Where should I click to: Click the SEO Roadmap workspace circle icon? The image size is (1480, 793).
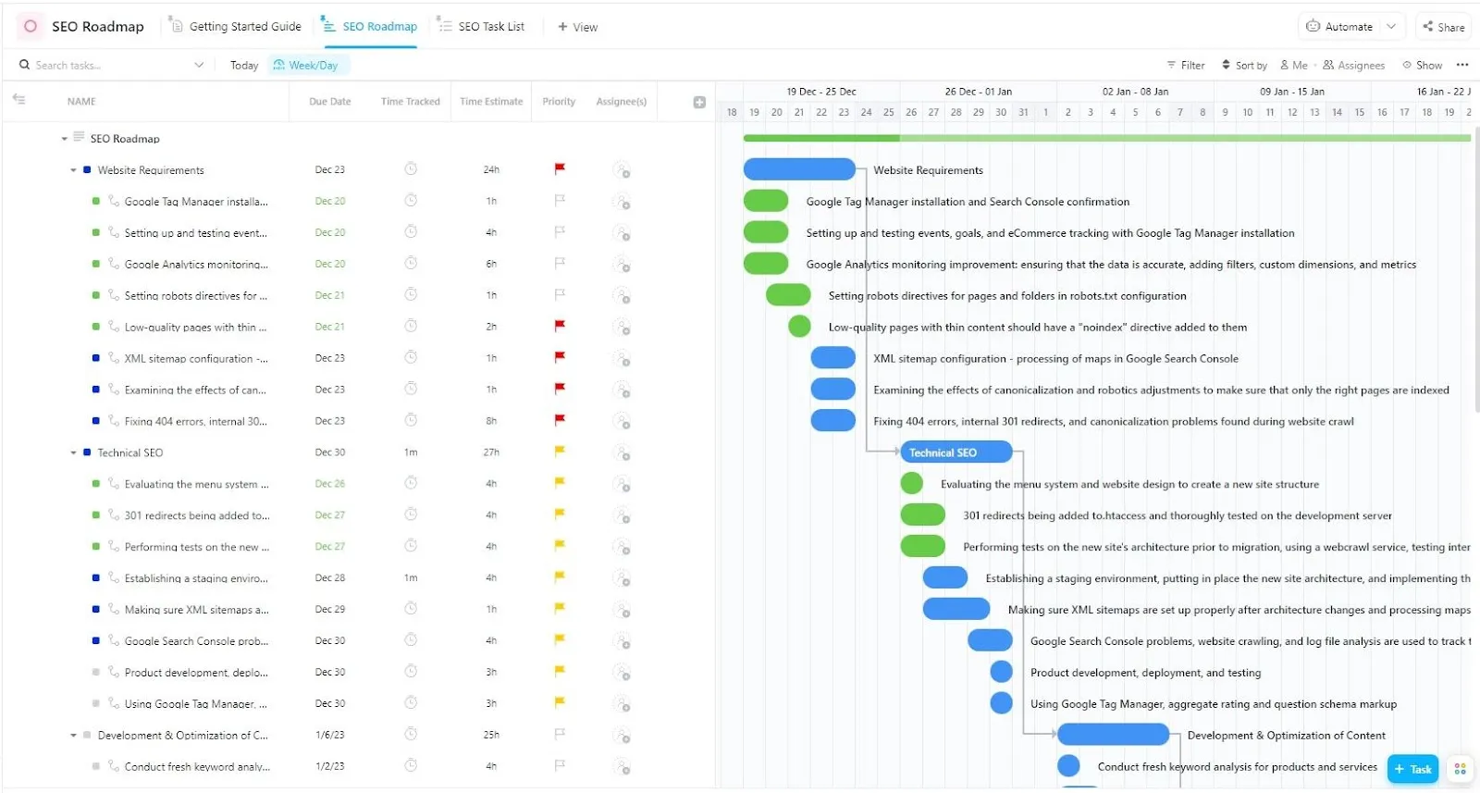tap(31, 26)
